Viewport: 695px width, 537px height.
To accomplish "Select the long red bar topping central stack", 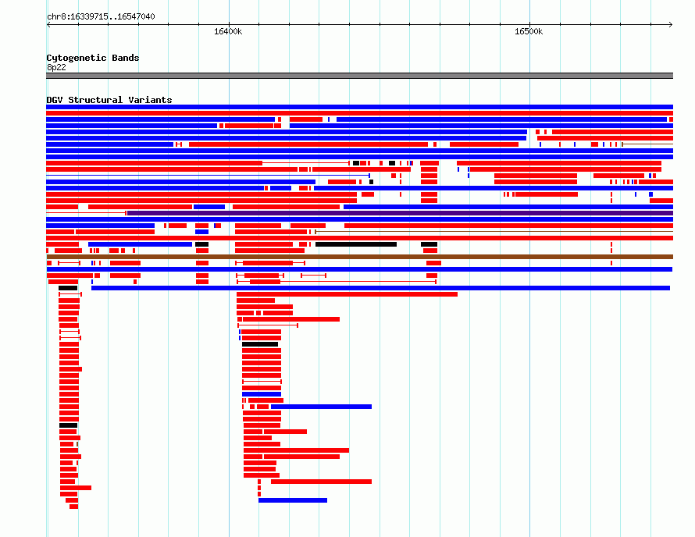I will 347,294.
